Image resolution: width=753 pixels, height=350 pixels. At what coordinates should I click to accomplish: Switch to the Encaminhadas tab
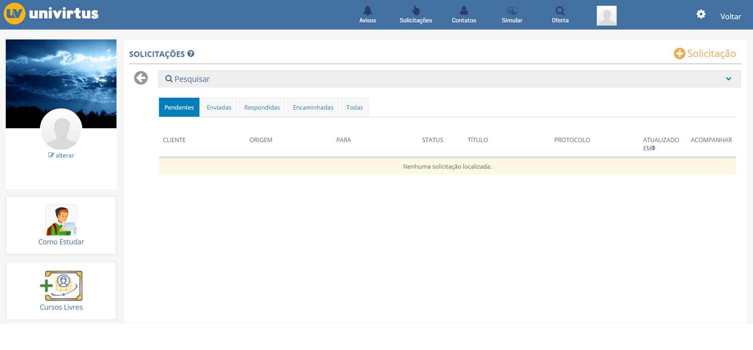tap(313, 107)
